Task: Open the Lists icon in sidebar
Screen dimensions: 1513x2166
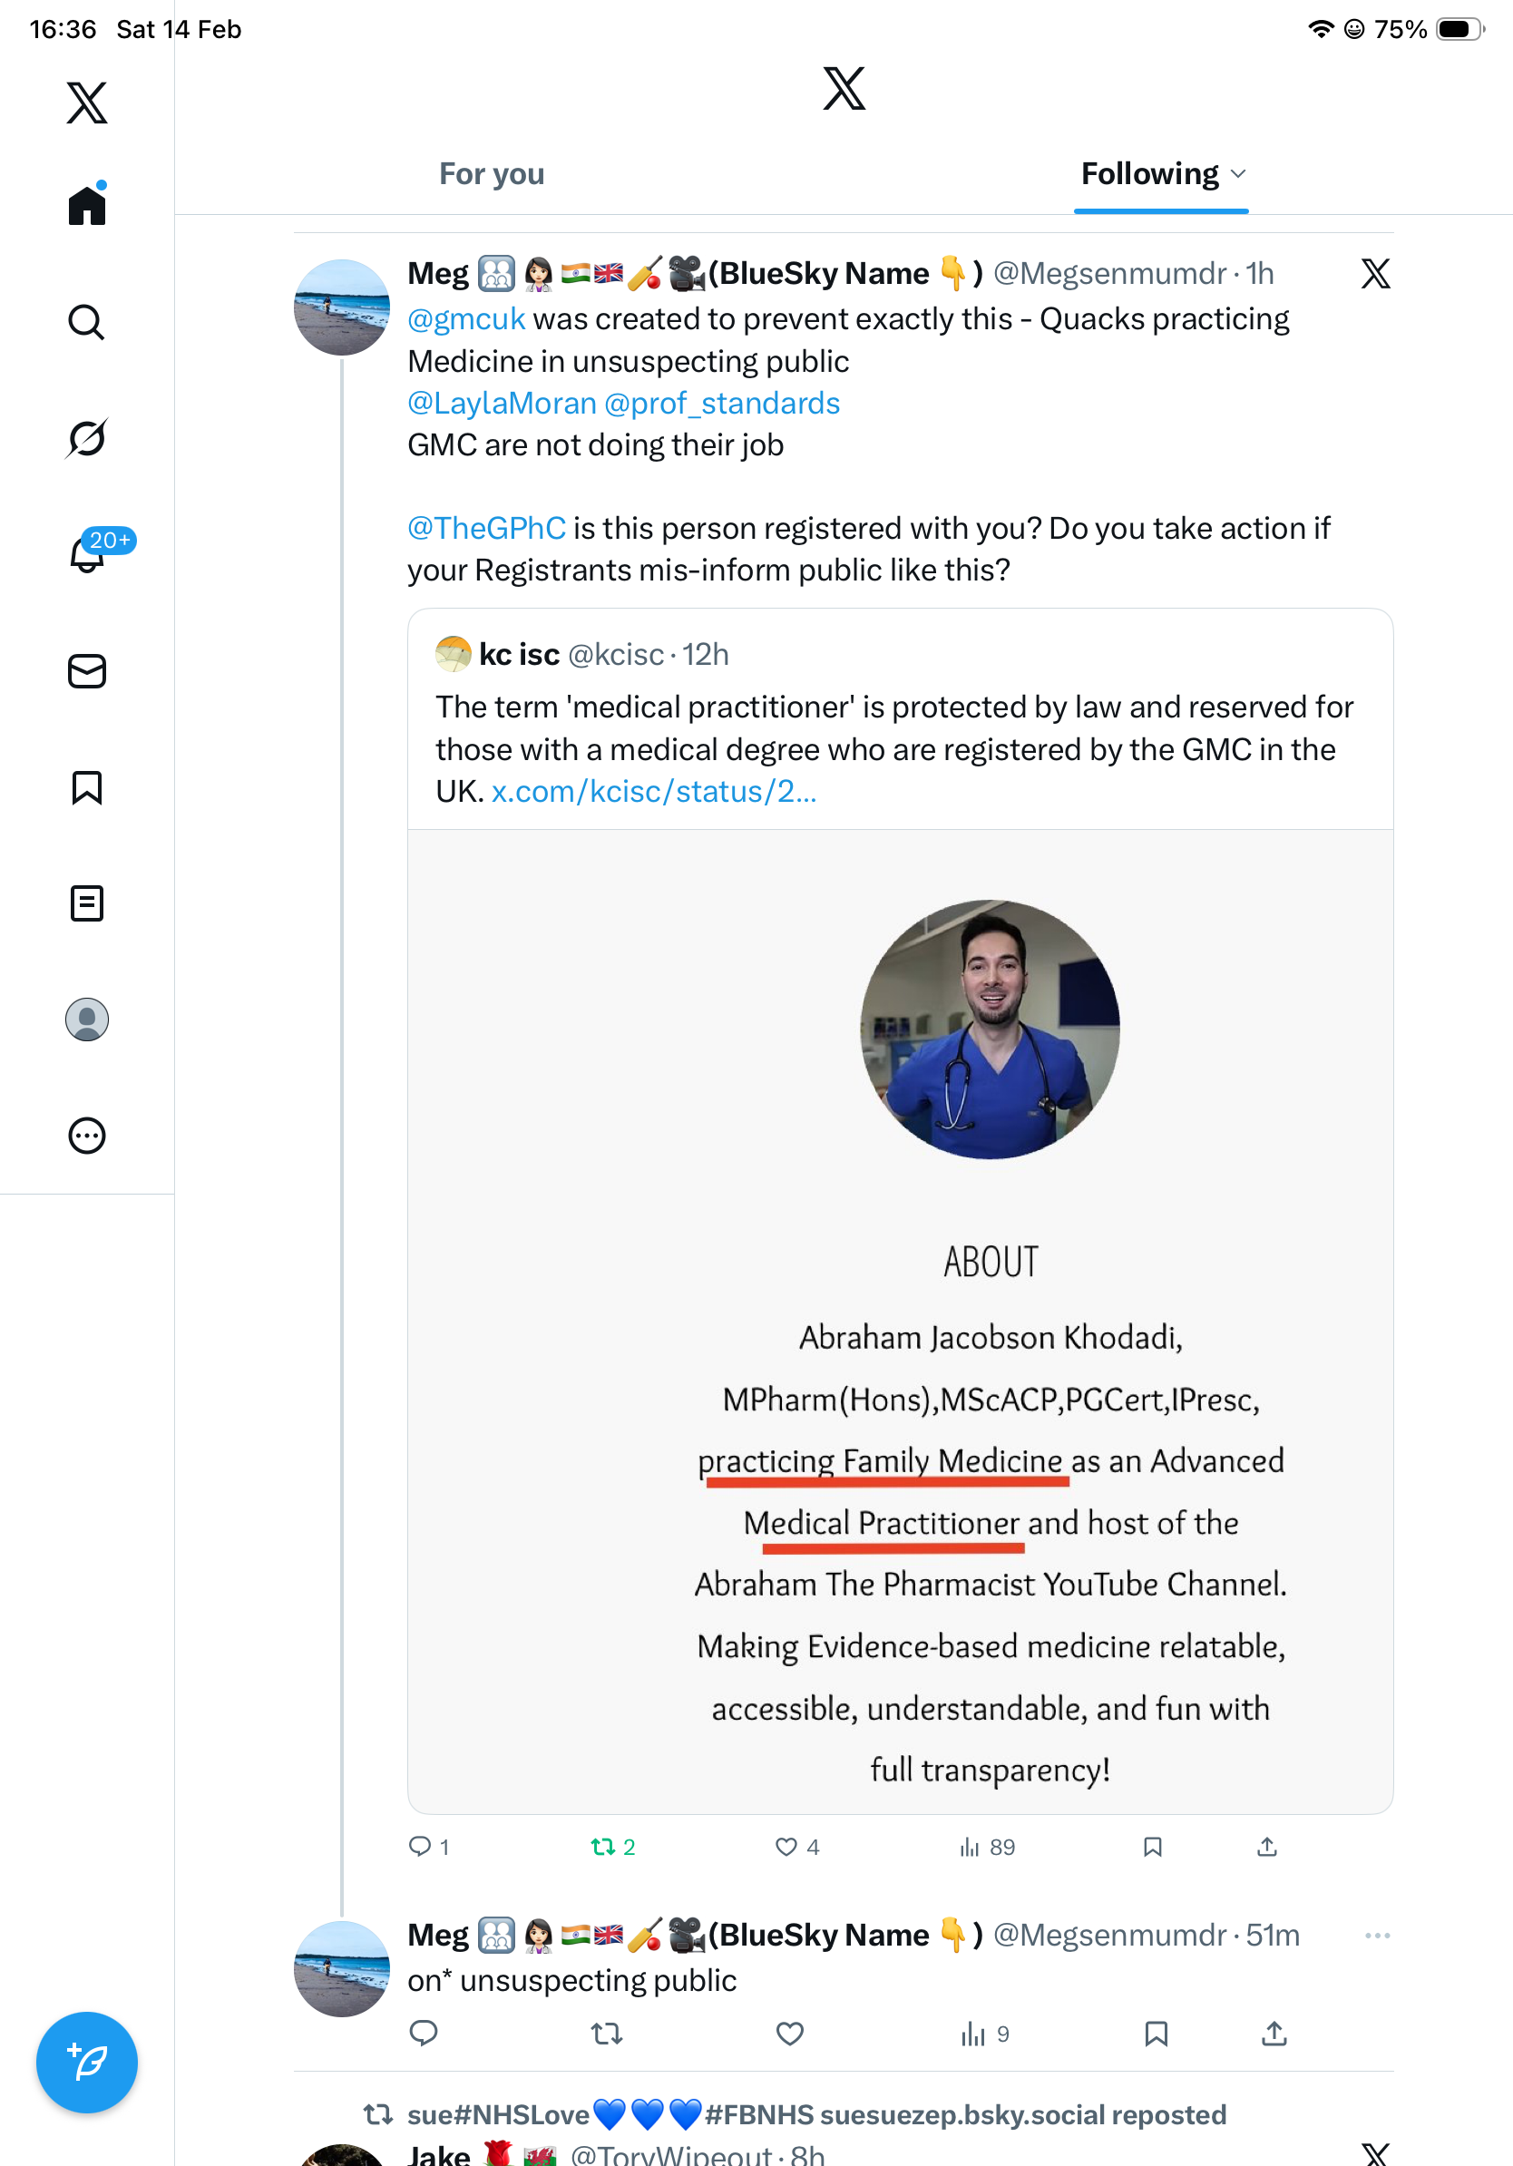Action: pos(87,903)
